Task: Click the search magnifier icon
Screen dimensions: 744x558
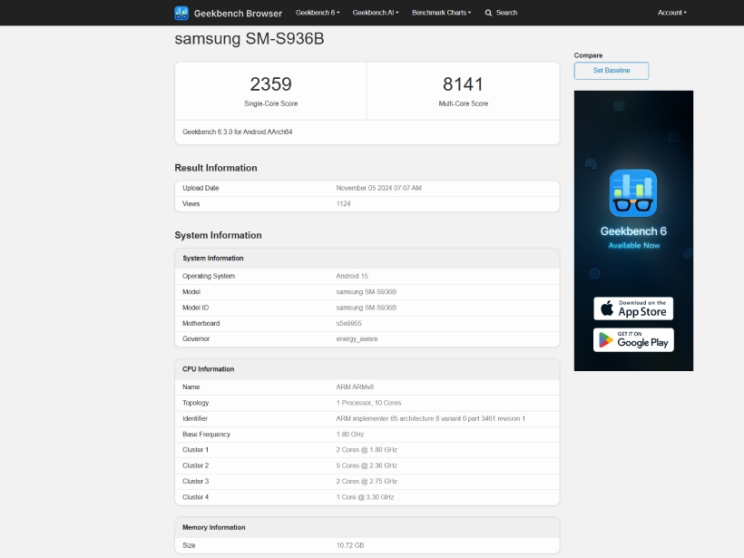Action: (x=488, y=13)
